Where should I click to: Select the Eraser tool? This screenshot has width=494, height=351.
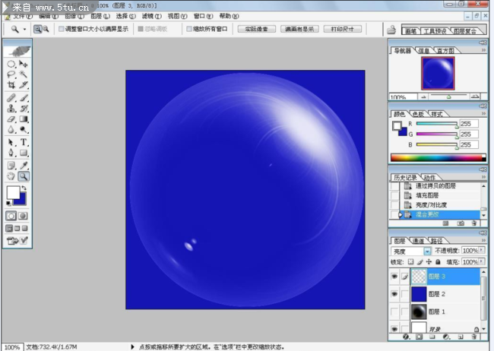tap(11, 119)
